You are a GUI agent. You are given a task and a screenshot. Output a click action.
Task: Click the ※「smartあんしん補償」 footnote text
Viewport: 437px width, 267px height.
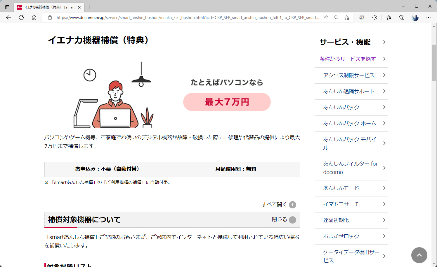point(108,182)
